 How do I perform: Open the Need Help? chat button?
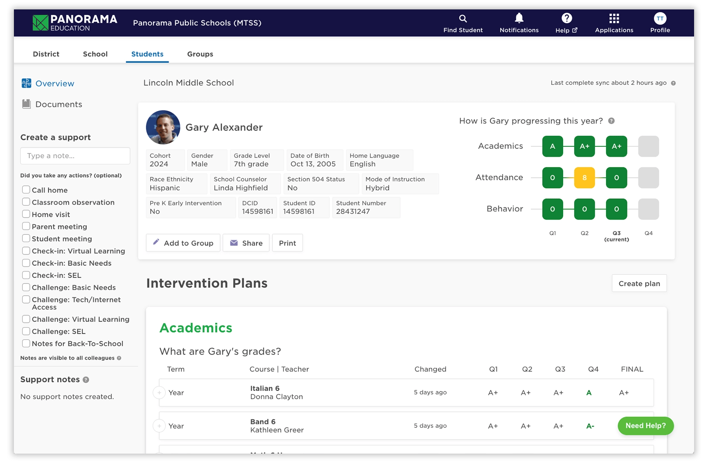point(646,426)
